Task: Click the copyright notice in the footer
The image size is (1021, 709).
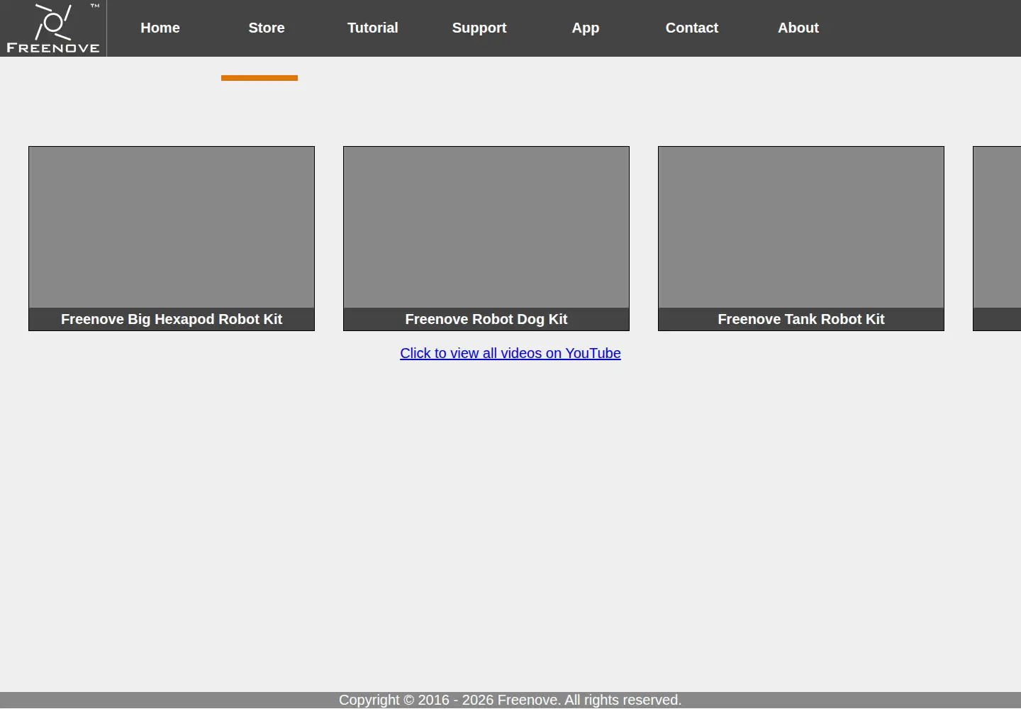Action: pyautogui.click(x=510, y=700)
